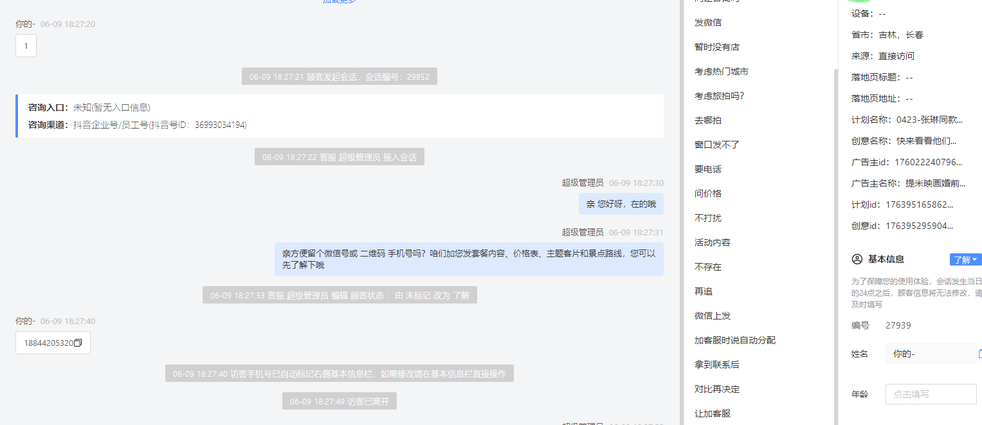Screen dimensions: 982x425
Task: Pick the 微信上发 quick reply
Action: coord(713,316)
